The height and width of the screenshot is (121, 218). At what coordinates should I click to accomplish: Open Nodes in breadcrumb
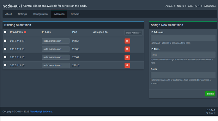point(180,6)
